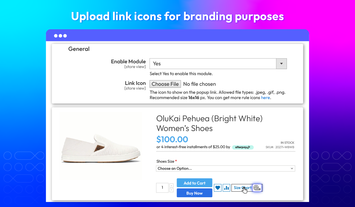Click the compare bar-chart icon
355x207 pixels.
(227, 187)
